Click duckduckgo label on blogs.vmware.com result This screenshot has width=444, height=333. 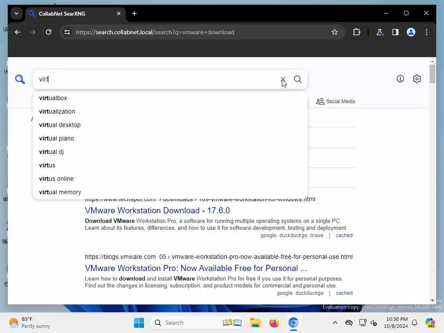[309, 293]
